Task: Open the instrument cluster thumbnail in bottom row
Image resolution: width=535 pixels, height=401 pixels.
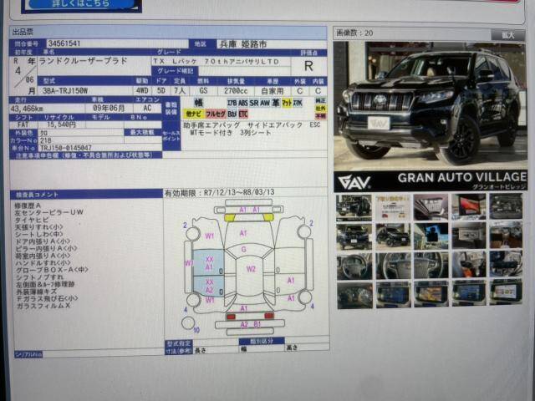Action: [354, 295]
